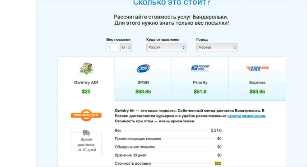Click the $22 Qwintry AIR price
Viewport: 307px width, 167px height.
86,92
